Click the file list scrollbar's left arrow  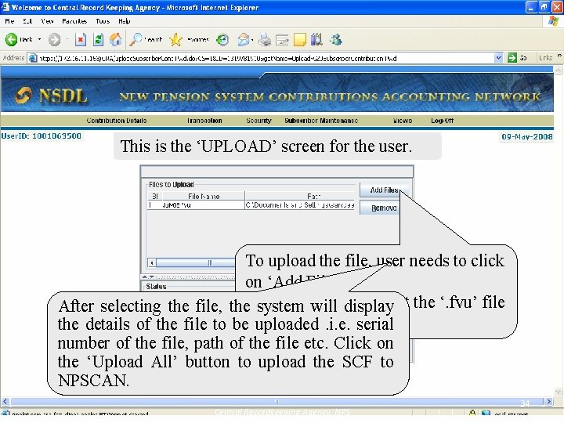152,263
